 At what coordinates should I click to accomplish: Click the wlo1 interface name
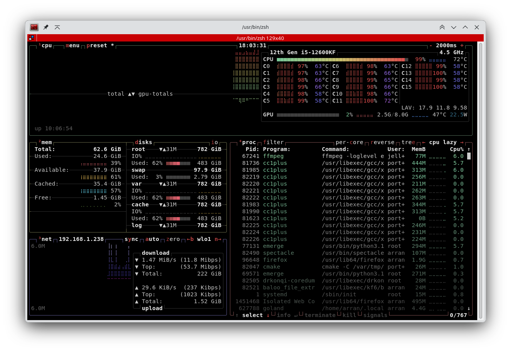pos(204,239)
